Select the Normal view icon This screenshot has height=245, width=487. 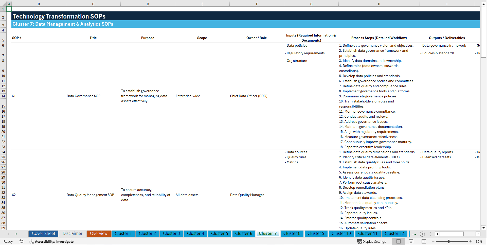point(398,241)
